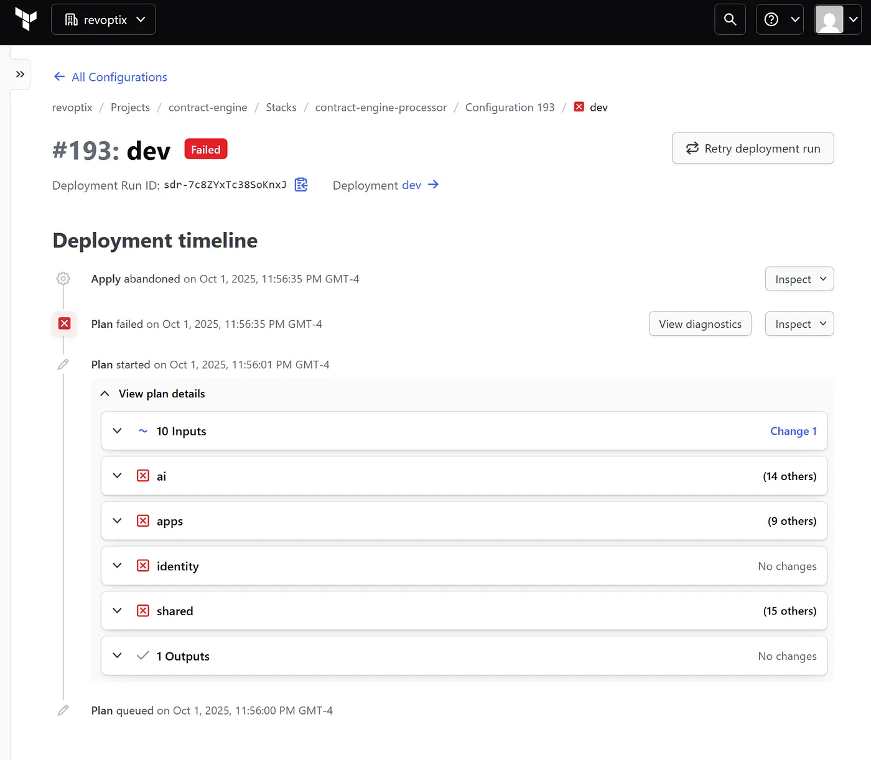Open Inspect dropdown for Apply abandoned
The image size is (871, 760).
pyautogui.click(x=799, y=279)
